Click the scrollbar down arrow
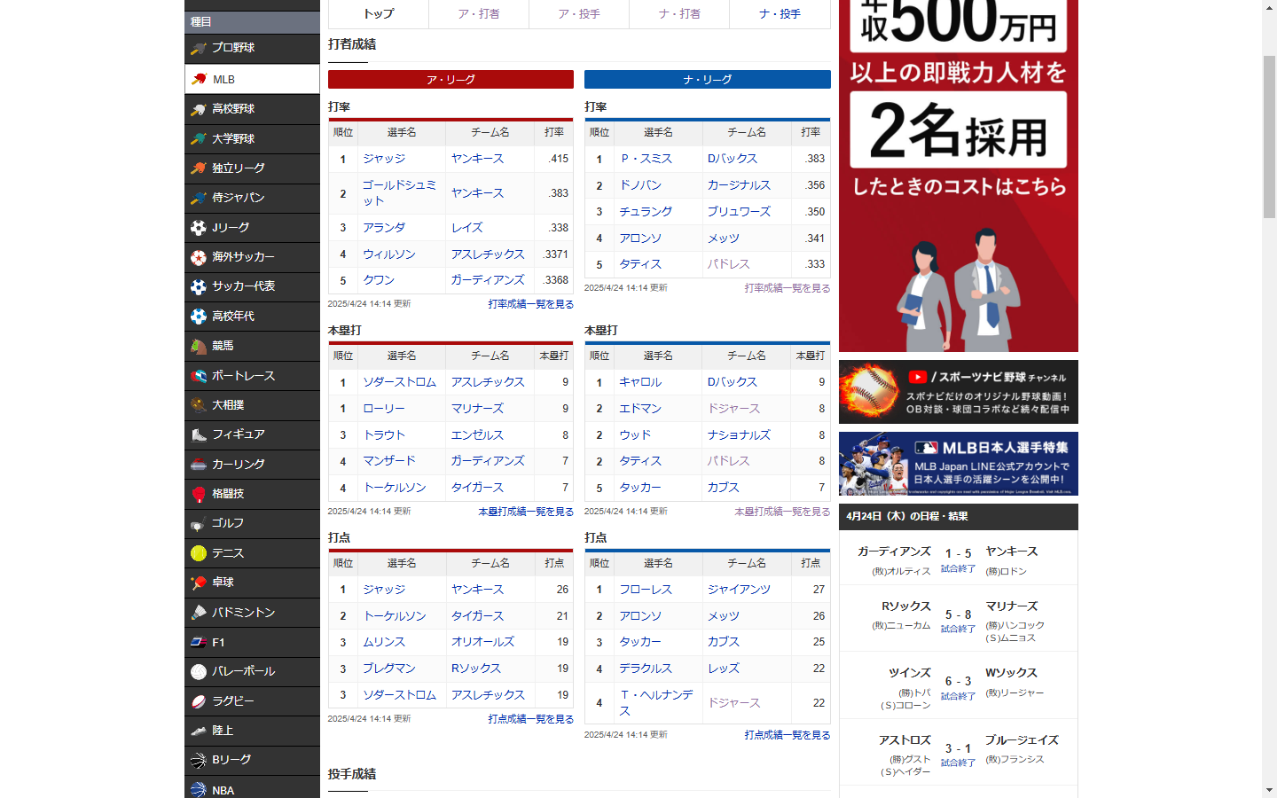The width and height of the screenshot is (1277, 798). point(1269,790)
